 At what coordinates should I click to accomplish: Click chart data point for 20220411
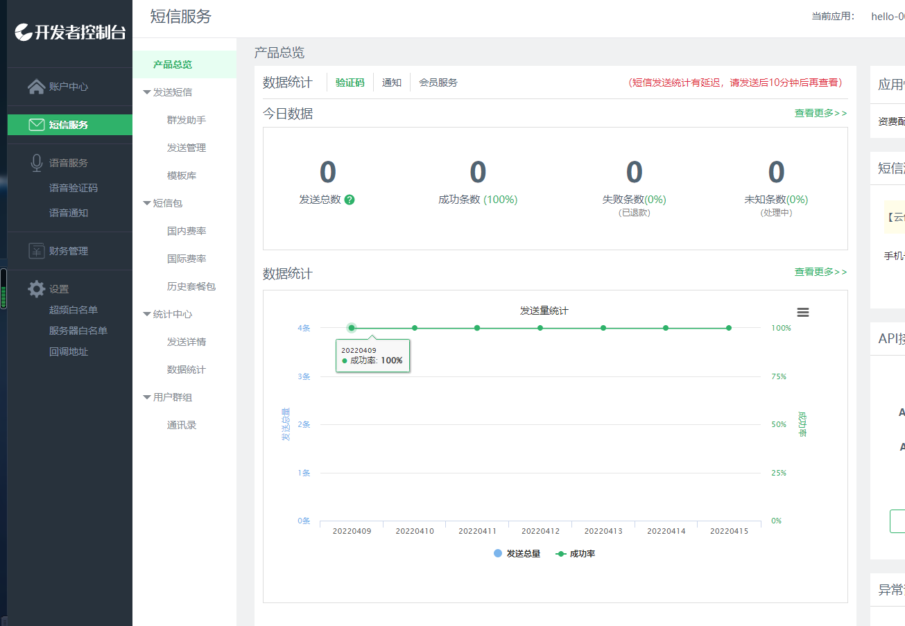[477, 328]
